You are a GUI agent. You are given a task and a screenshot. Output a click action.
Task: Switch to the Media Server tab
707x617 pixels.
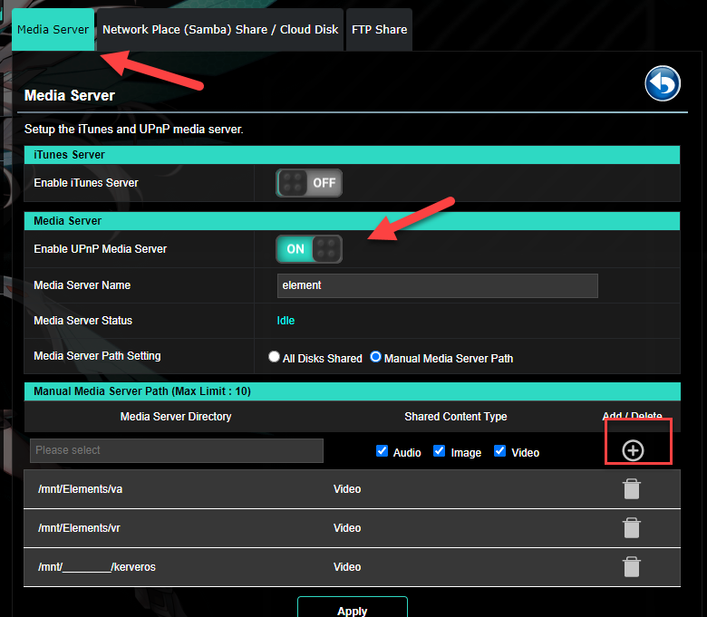pyautogui.click(x=53, y=29)
